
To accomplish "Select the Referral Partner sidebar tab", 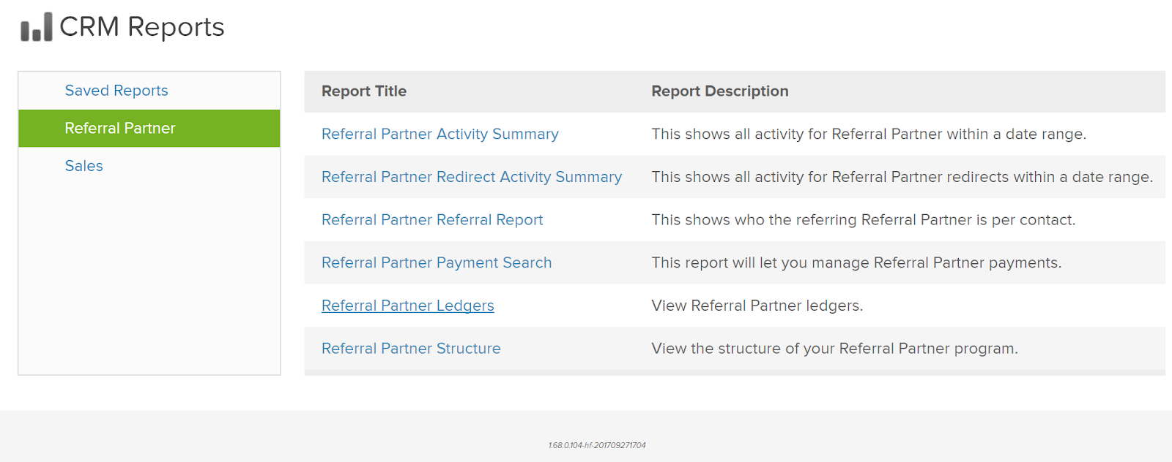I will [149, 129].
